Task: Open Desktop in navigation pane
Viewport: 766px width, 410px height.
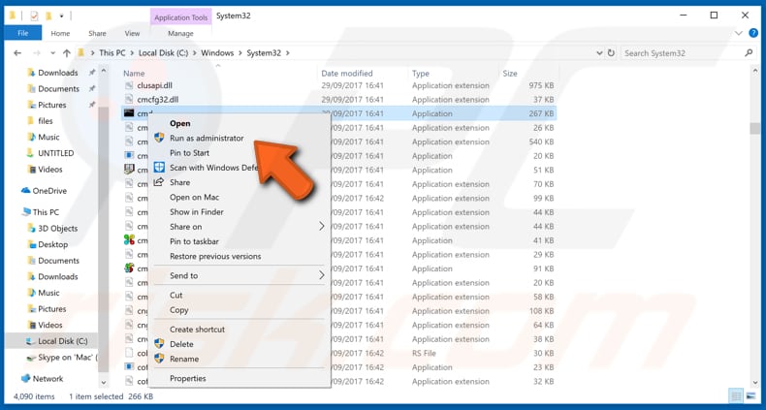Action: pyautogui.click(x=52, y=244)
